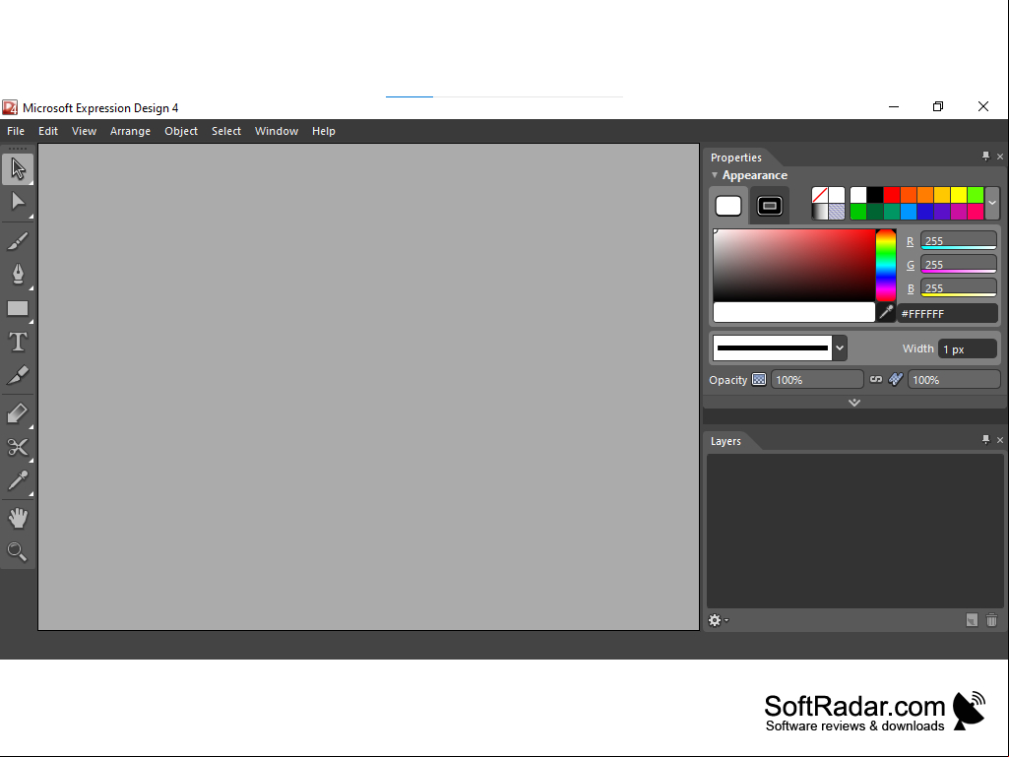Open the Edit menu
1009x757 pixels.
(48, 131)
